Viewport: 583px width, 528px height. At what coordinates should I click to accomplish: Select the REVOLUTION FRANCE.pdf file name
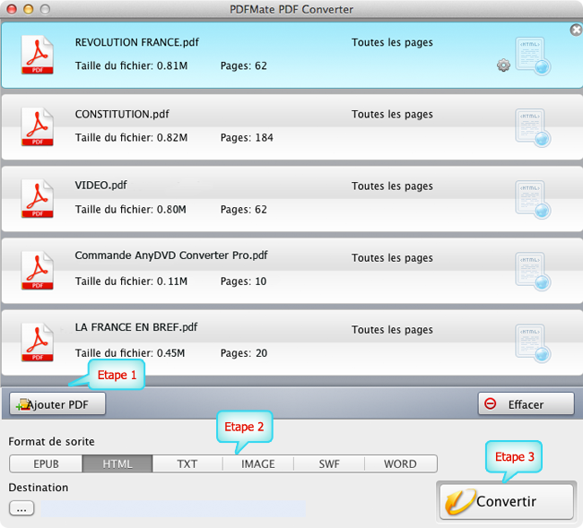pyautogui.click(x=137, y=42)
